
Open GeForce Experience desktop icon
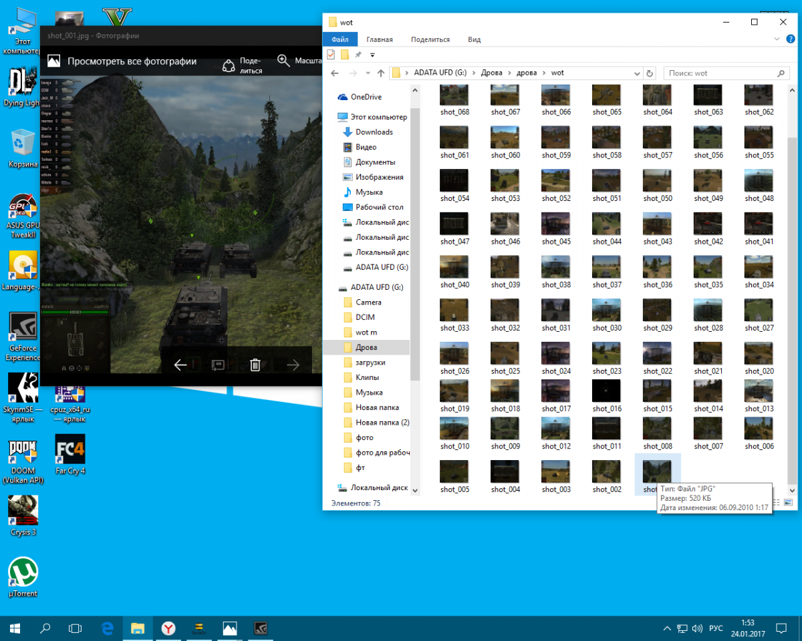[x=23, y=337]
